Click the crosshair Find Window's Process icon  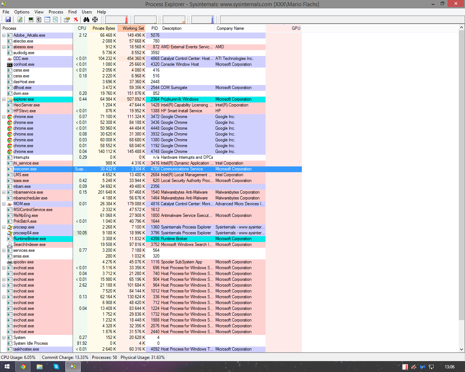click(95, 20)
